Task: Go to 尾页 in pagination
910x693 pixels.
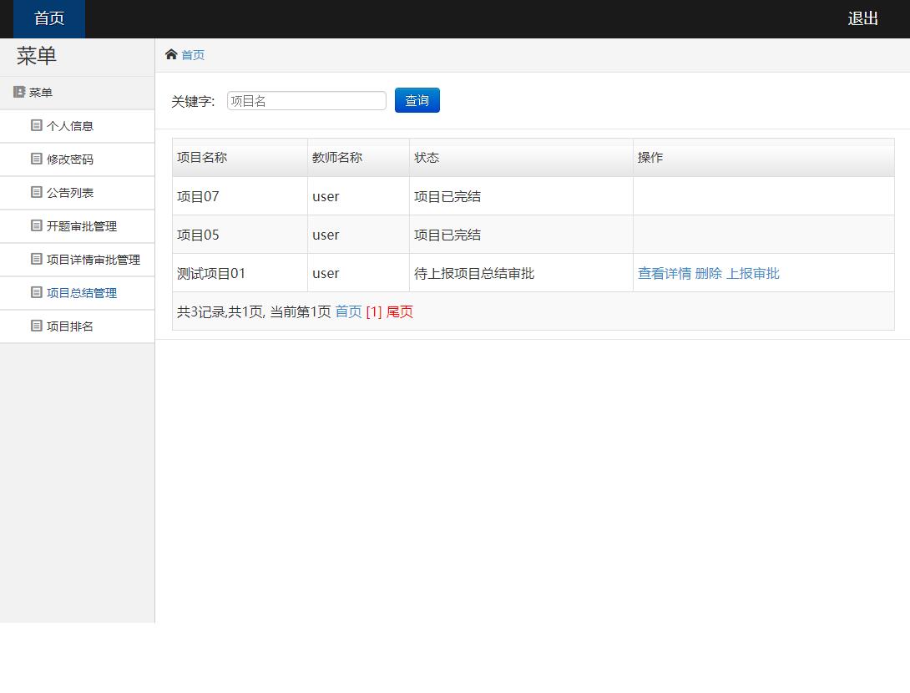Action: click(400, 311)
